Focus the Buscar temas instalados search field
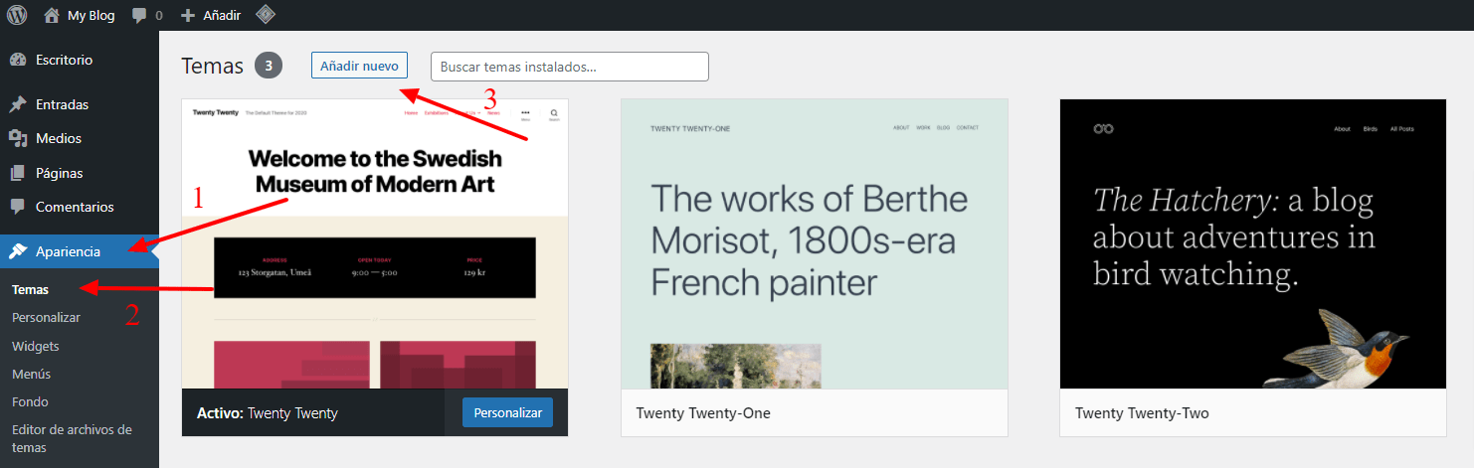This screenshot has width=1474, height=468. click(570, 67)
